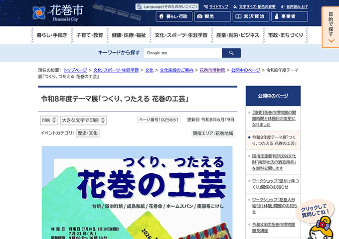Select the 歴史・文化 category tag
This screenshot has height=239, width=339.
tap(88, 133)
